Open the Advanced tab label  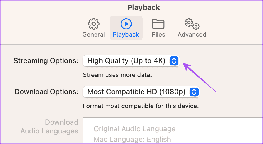(192, 35)
